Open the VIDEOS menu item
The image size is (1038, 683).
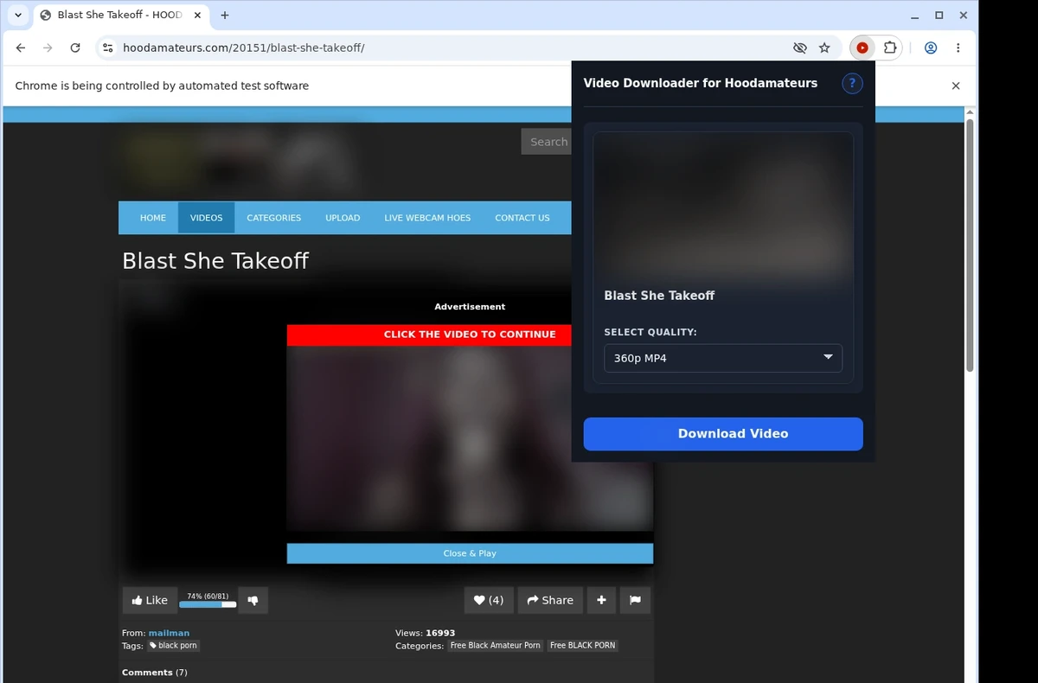click(x=206, y=218)
